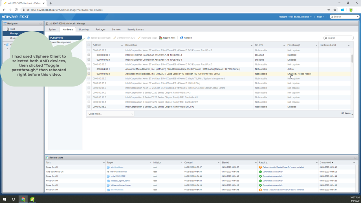361x203 pixels.
Task: Open the Description column dropdown menu
Action: point(252,45)
